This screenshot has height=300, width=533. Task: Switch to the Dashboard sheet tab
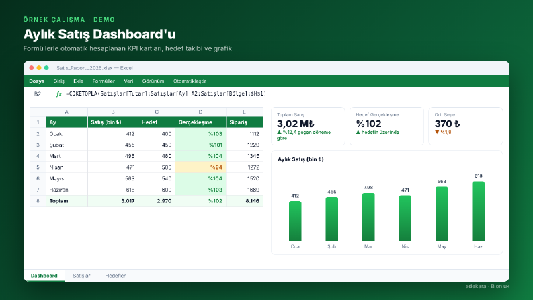(x=44, y=276)
